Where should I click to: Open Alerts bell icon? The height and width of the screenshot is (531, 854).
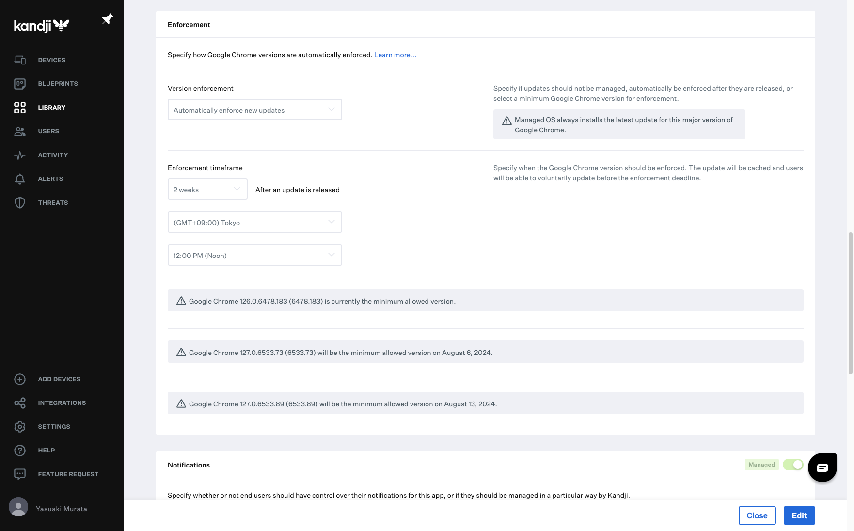click(20, 179)
